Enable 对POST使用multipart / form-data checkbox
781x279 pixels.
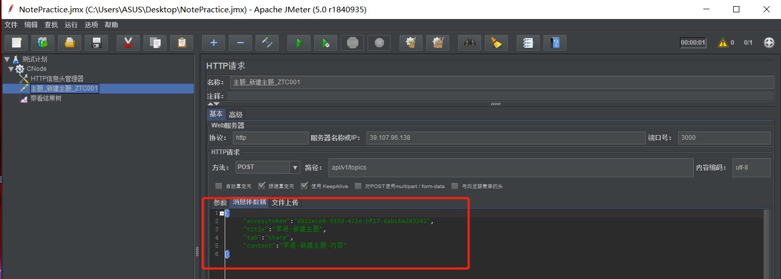pos(358,186)
